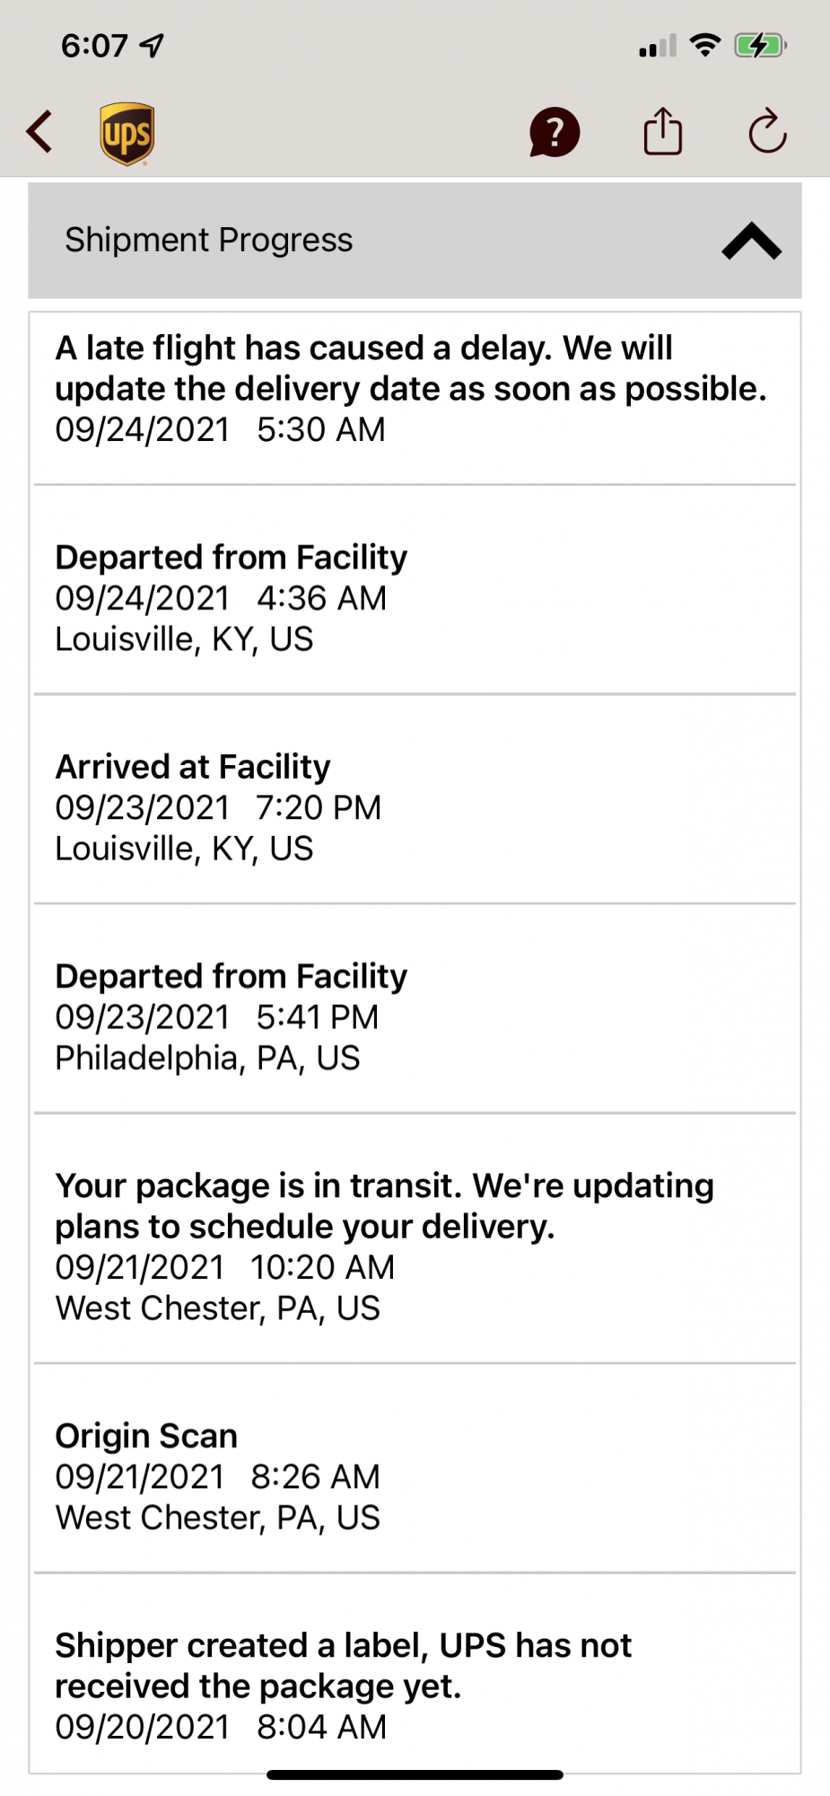Open the UPS logo home
This screenshot has height=1796, width=830.
(x=127, y=134)
